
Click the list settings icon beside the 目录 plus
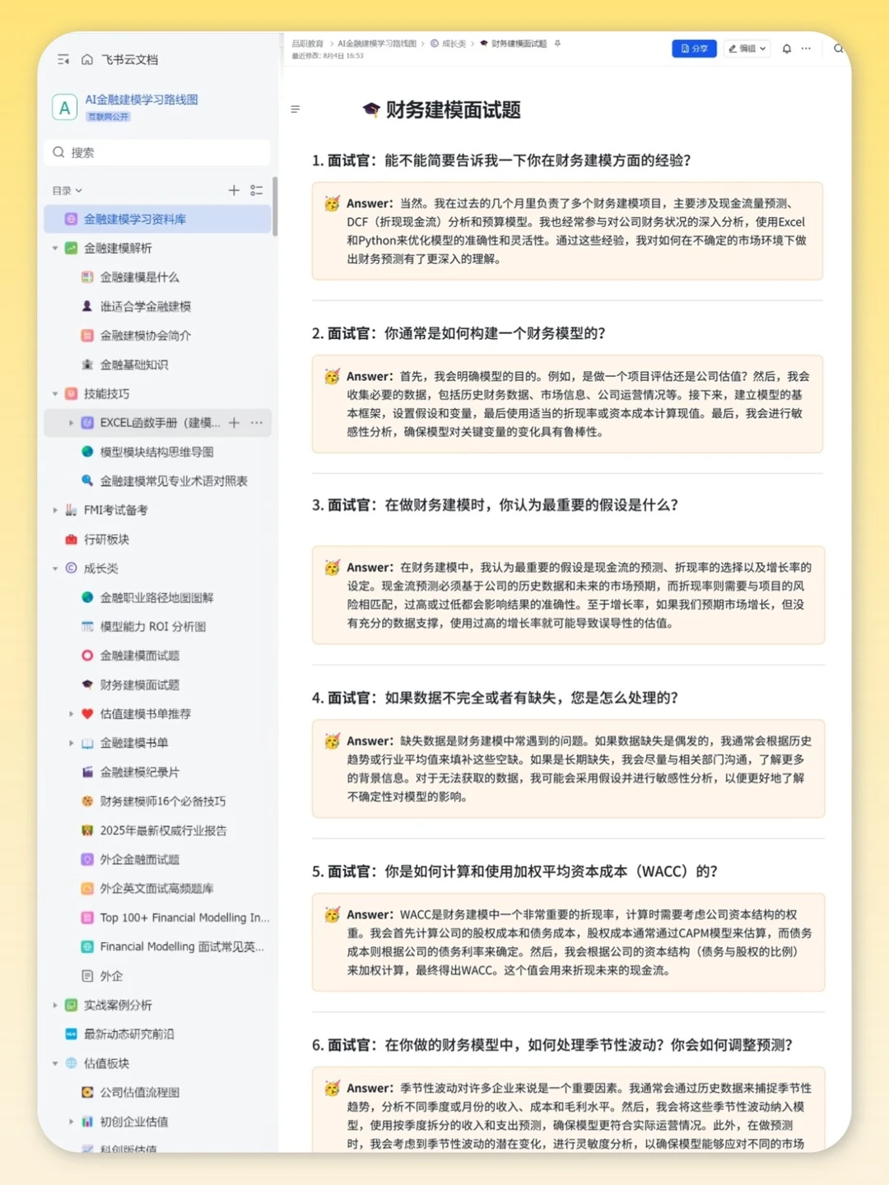(257, 190)
